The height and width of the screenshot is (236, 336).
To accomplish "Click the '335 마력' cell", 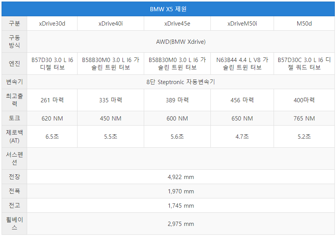I will (110, 100).
